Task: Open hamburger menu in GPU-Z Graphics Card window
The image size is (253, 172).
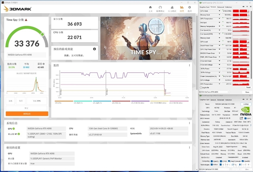Action: click(x=250, y=100)
